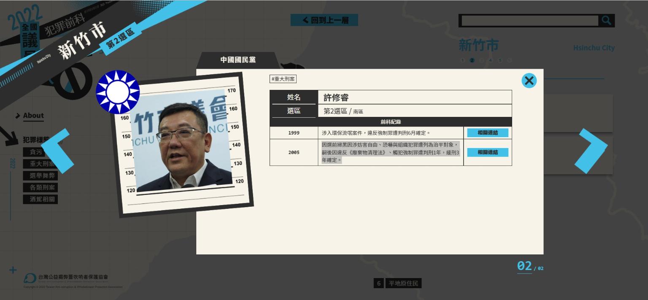Screen dimensions: 648x300
Task: Click the 回到上一層 back button
Action: pos(324,20)
